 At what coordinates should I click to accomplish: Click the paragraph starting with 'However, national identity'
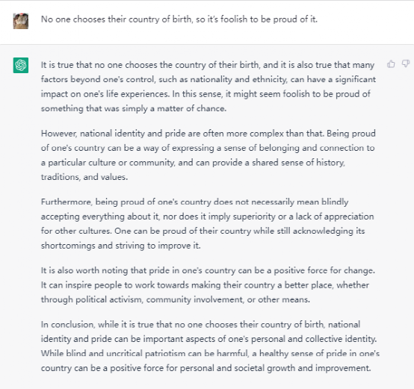(x=208, y=155)
